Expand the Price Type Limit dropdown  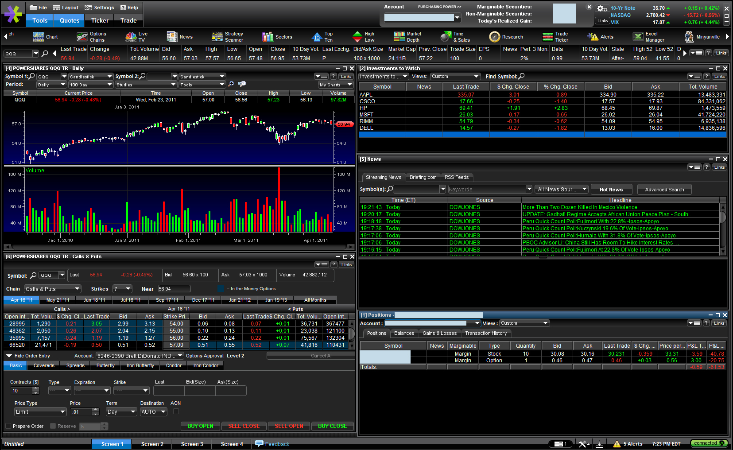(x=40, y=412)
